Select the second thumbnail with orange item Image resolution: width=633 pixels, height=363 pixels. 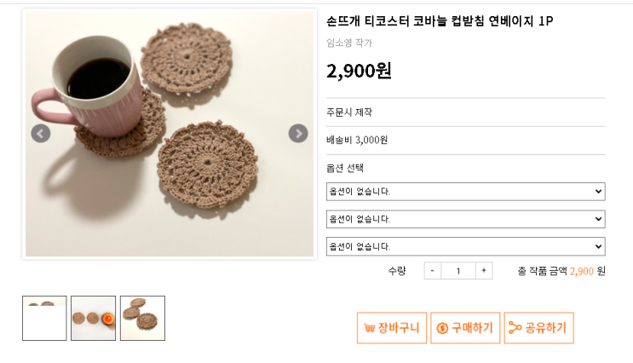[93, 318]
